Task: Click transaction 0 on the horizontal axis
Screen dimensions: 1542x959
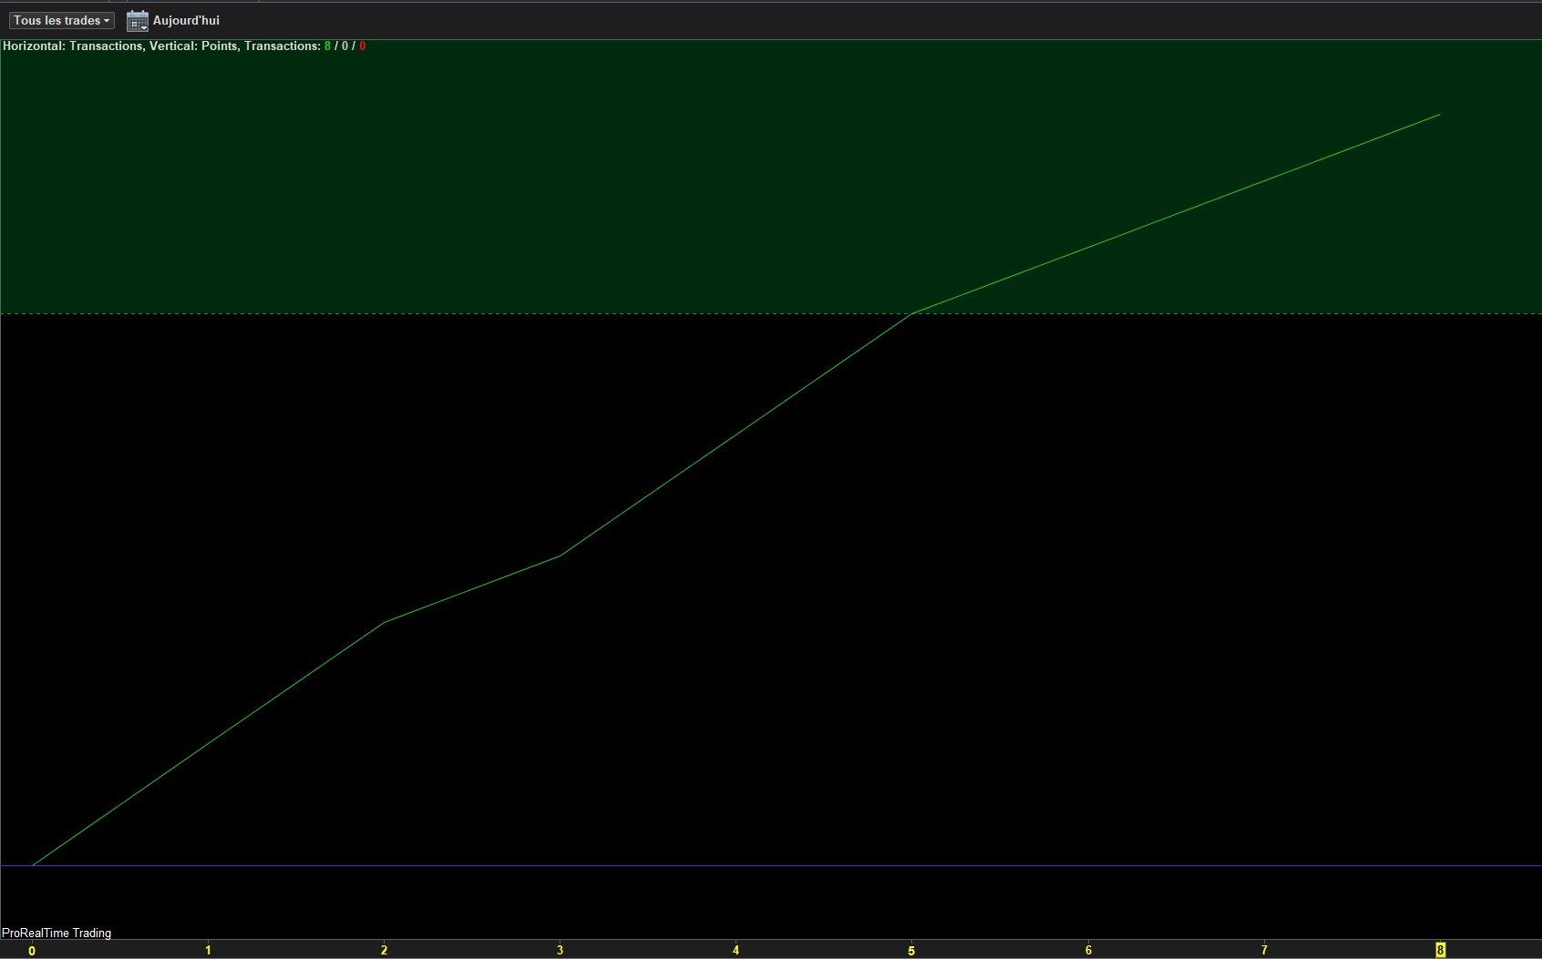Action: pos(32,951)
